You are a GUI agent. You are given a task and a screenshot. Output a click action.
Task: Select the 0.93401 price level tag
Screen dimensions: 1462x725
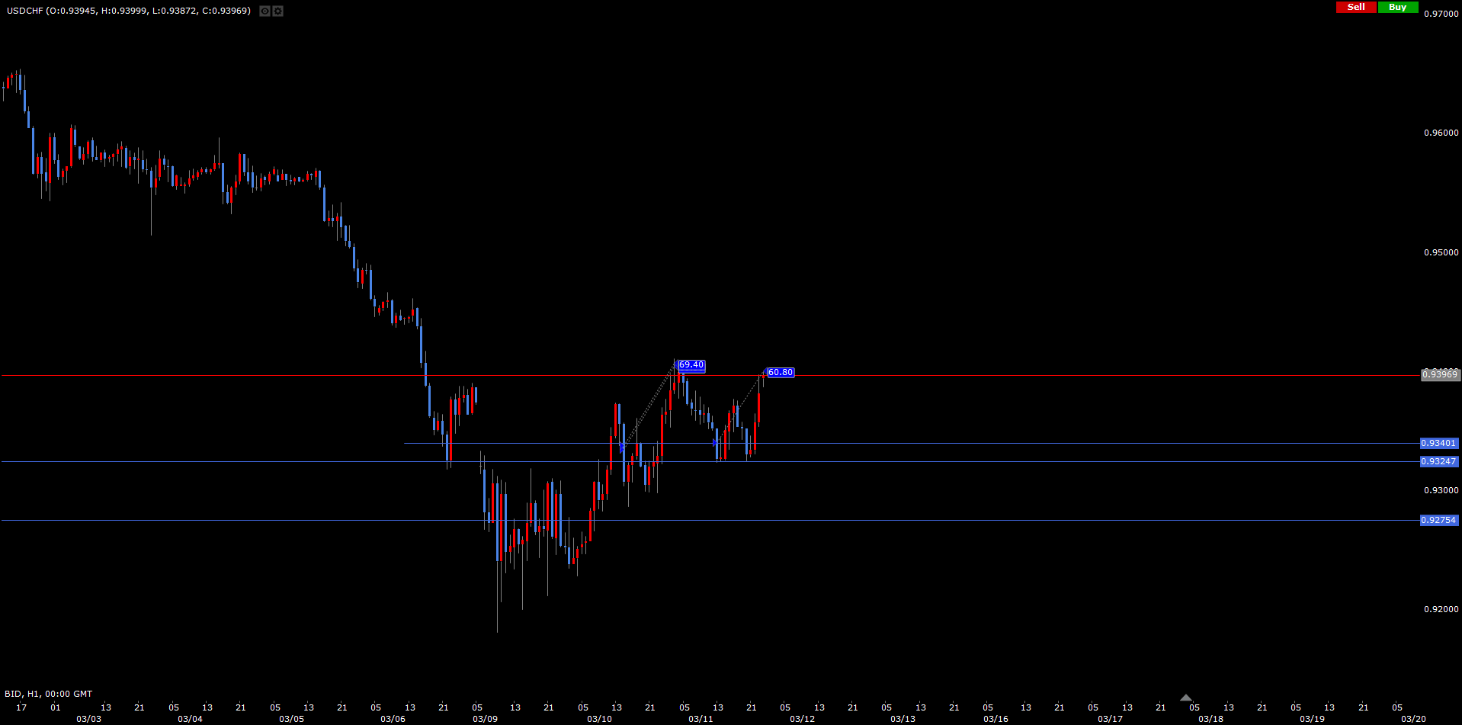[1438, 443]
